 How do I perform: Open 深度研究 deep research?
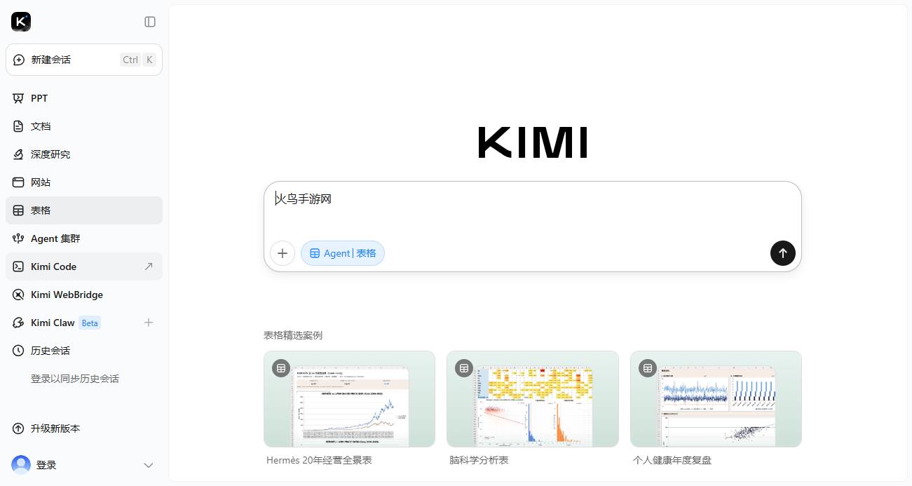click(x=84, y=154)
